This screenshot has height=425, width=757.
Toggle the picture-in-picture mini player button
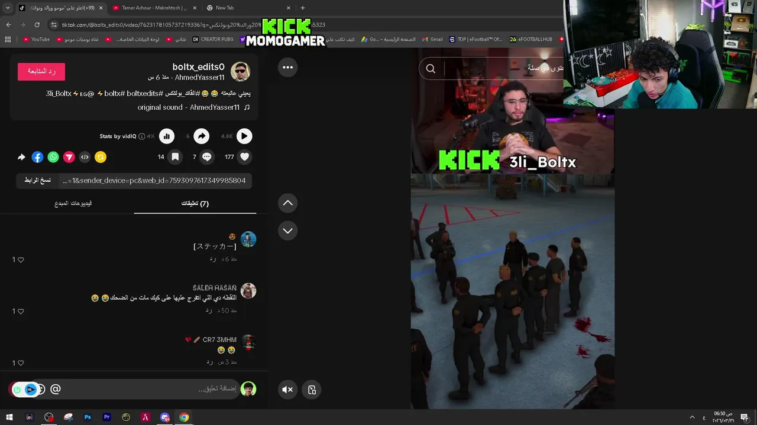point(312,390)
